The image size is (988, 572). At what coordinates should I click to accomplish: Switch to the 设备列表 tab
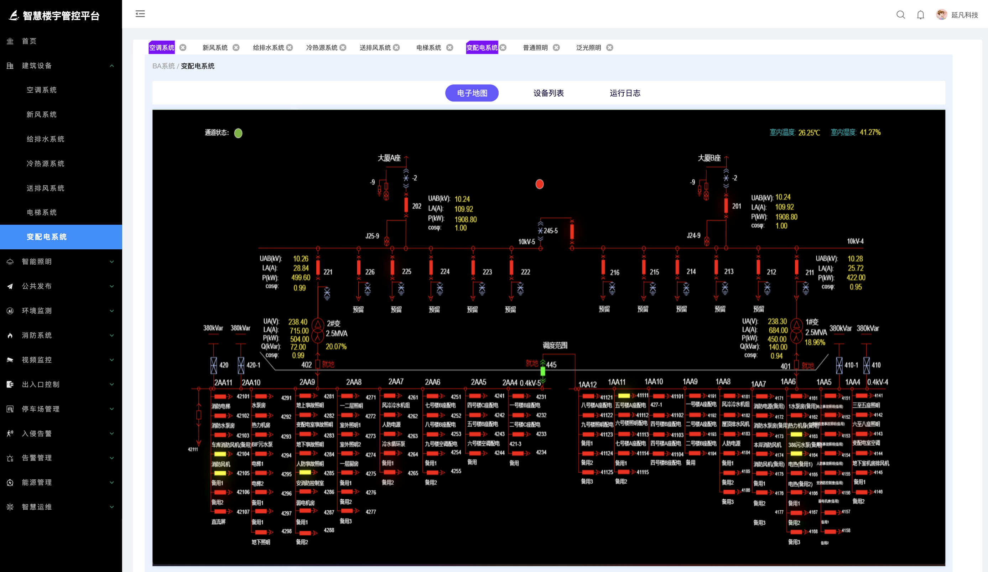[548, 93]
